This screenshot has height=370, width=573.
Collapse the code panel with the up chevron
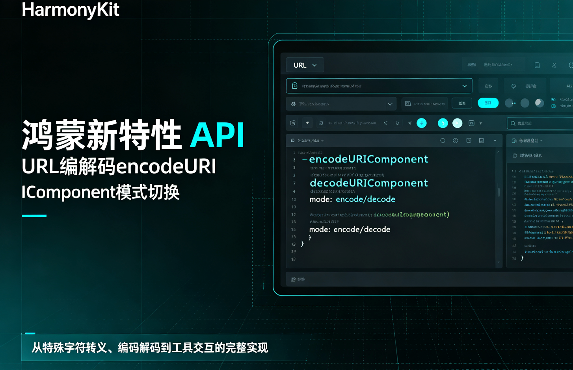495,141
